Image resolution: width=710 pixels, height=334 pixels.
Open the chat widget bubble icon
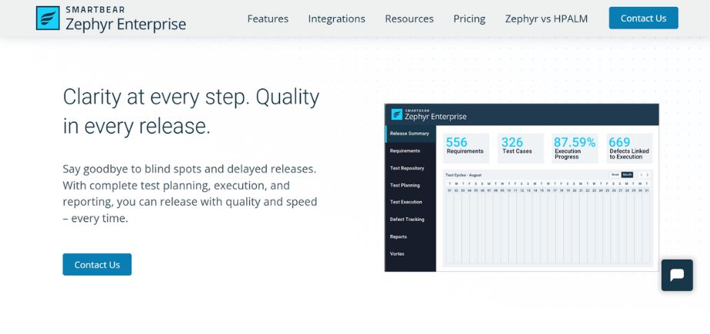coord(677,275)
